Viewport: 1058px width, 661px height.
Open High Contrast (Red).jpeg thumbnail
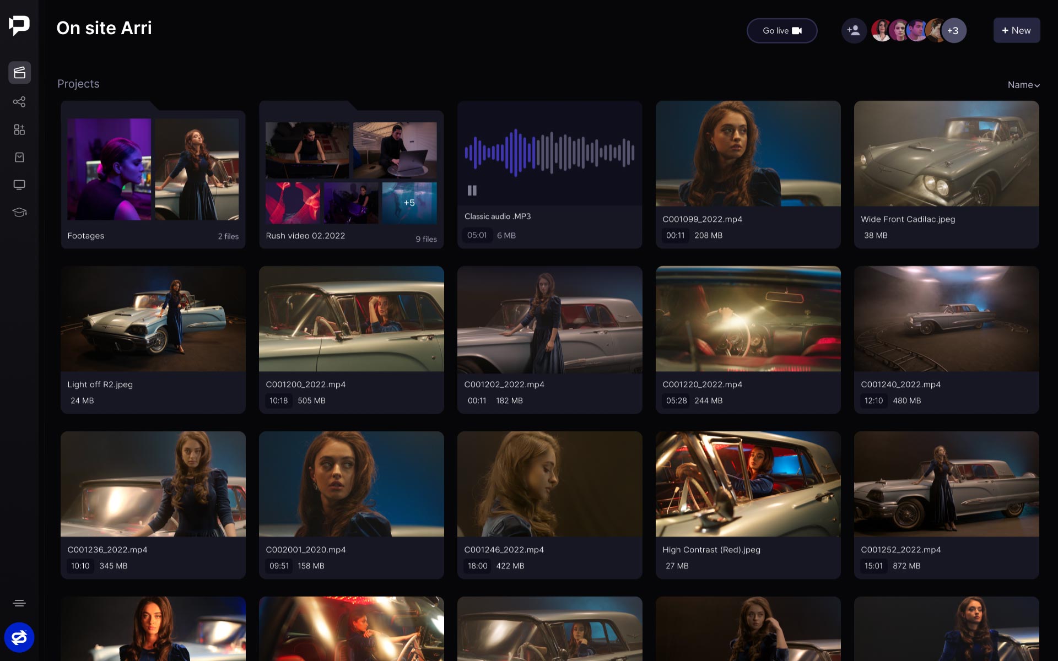click(748, 484)
